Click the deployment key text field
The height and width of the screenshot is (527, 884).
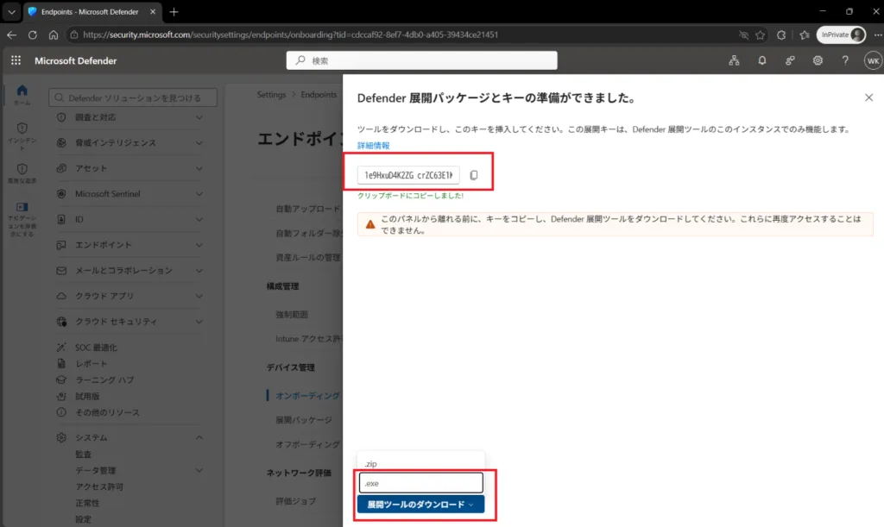408,175
